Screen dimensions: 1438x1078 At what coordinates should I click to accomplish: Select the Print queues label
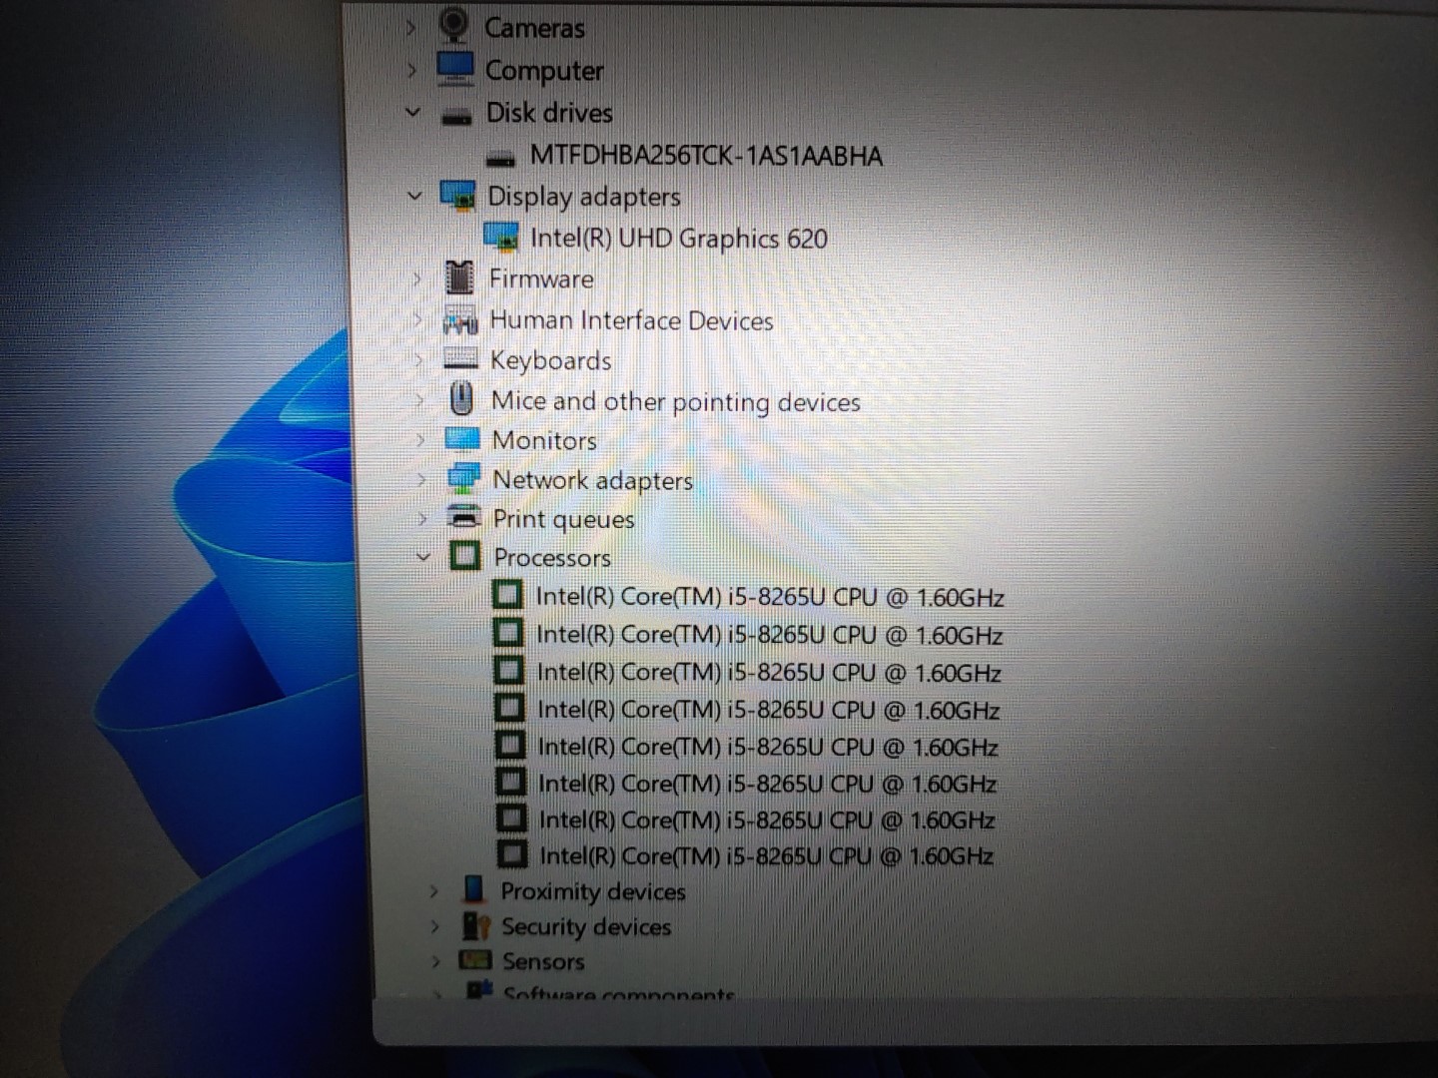pos(564,520)
